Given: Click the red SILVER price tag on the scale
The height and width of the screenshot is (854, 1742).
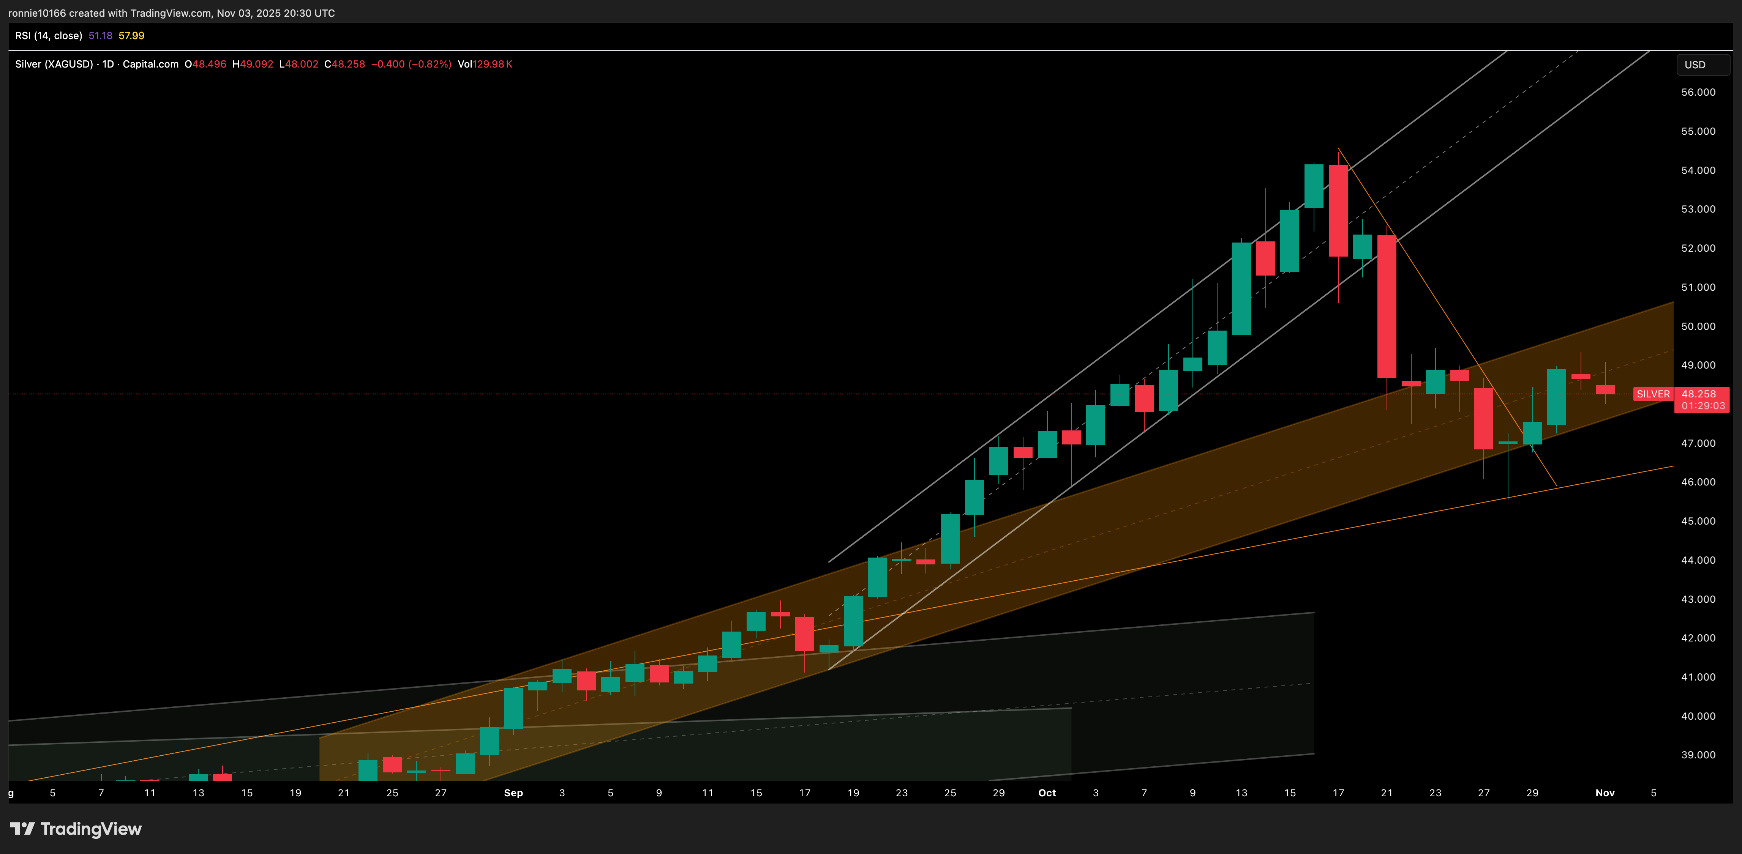Looking at the screenshot, I should 1654,394.
